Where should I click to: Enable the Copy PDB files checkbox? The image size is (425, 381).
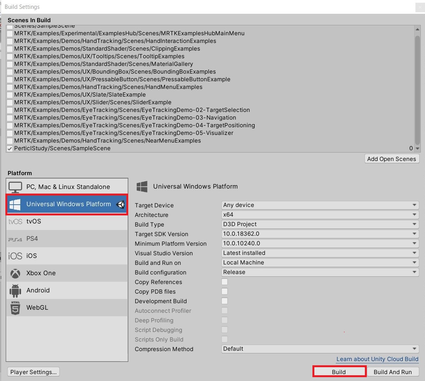[224, 291]
